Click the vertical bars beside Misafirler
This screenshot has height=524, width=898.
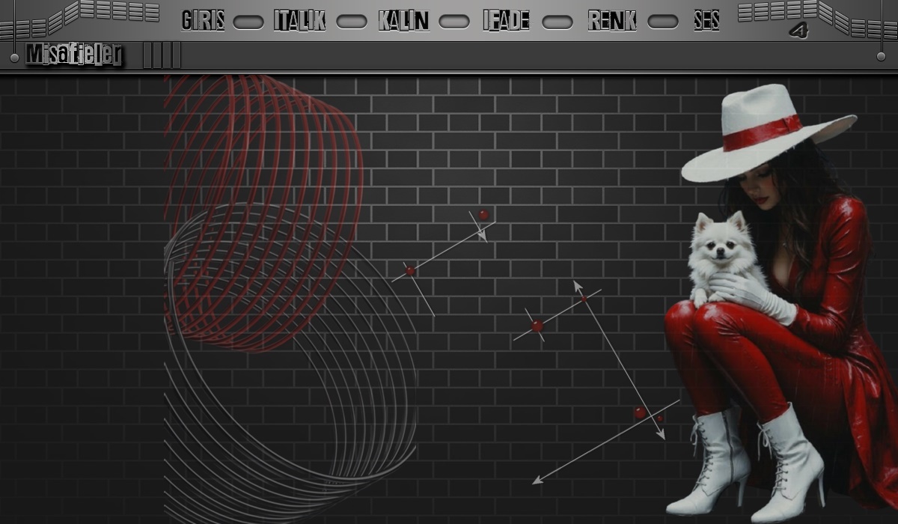point(162,55)
